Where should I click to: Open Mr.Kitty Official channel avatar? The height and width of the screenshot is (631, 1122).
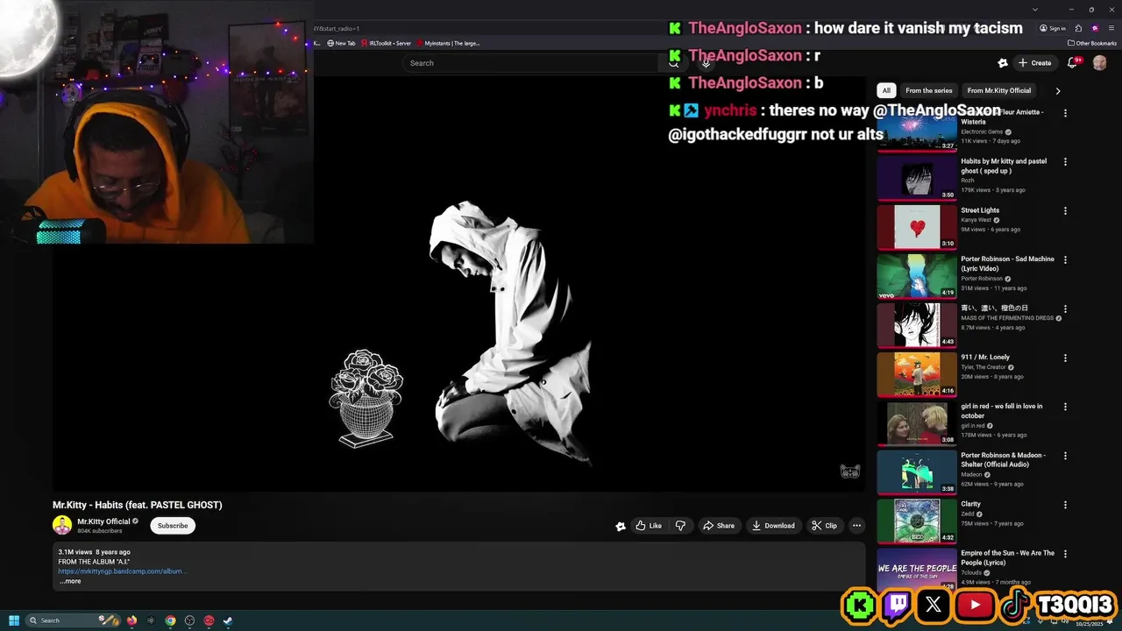pos(62,525)
